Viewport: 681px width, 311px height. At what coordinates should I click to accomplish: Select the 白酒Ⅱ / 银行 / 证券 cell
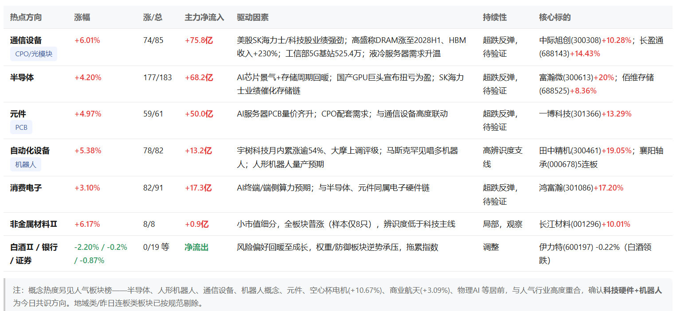click(x=34, y=254)
